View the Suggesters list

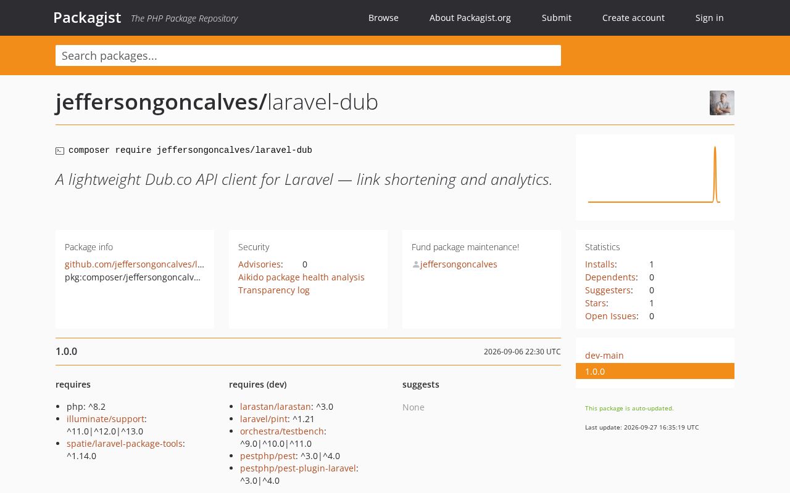[608, 290]
